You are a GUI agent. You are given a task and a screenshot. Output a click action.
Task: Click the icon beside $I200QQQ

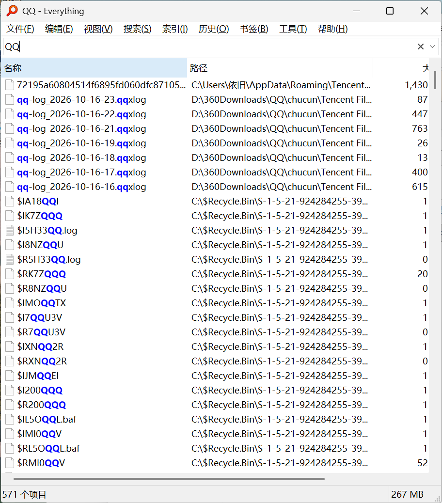coord(10,390)
